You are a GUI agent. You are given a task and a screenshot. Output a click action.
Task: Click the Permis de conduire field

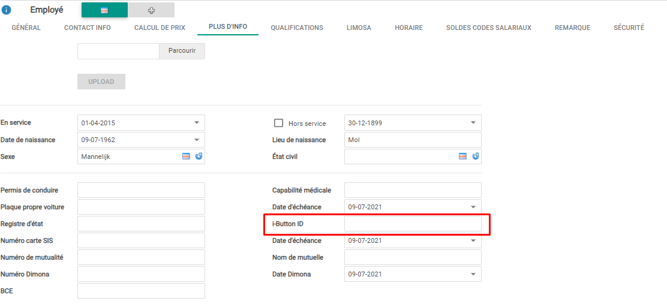pyautogui.click(x=141, y=190)
